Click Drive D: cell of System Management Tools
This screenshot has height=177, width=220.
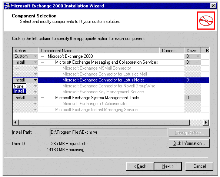coord(192,98)
